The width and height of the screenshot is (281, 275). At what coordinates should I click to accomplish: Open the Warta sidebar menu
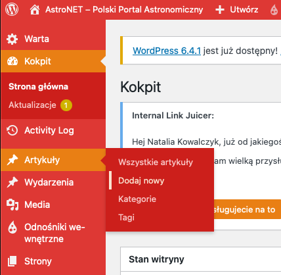click(x=53, y=39)
